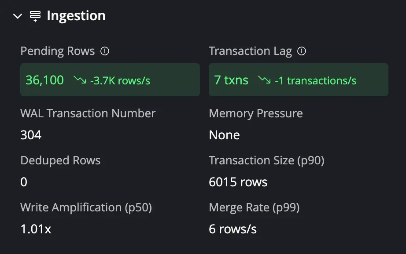The height and width of the screenshot is (254, 406).
Task: Click the Merge Rate (p99) label
Action: (x=254, y=207)
